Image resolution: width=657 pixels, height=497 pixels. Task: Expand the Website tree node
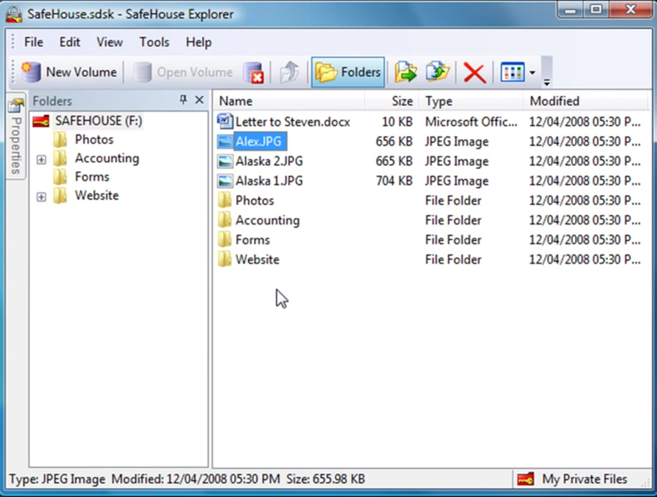41,196
